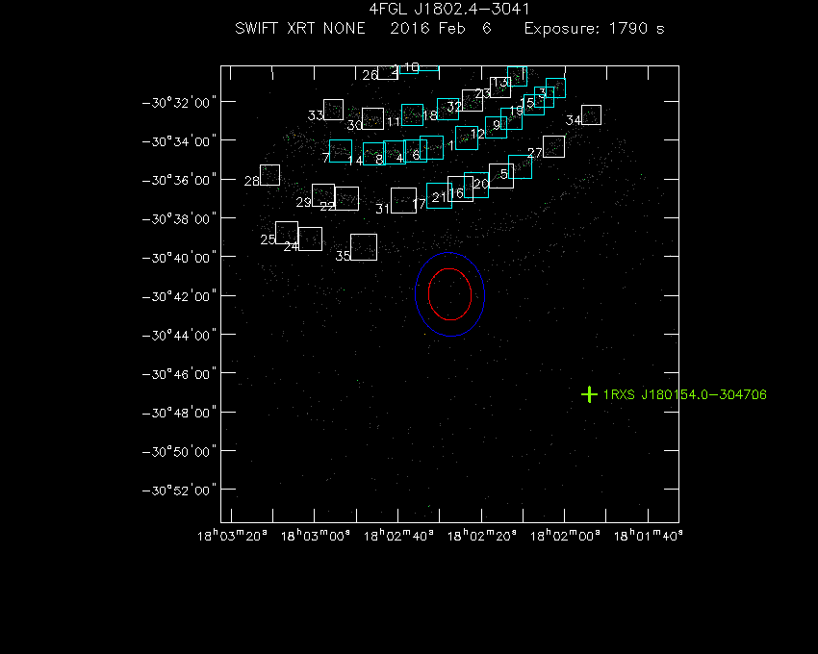Image resolution: width=818 pixels, height=654 pixels.
Task: Click the SWIFT XRT NONE text
Action: click(300, 28)
